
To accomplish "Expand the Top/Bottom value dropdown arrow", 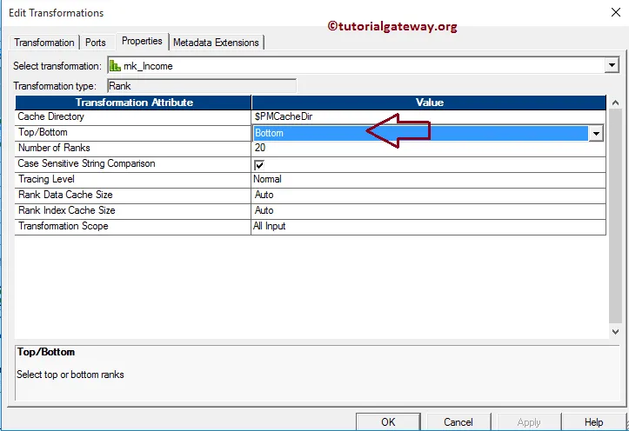I will [x=596, y=134].
